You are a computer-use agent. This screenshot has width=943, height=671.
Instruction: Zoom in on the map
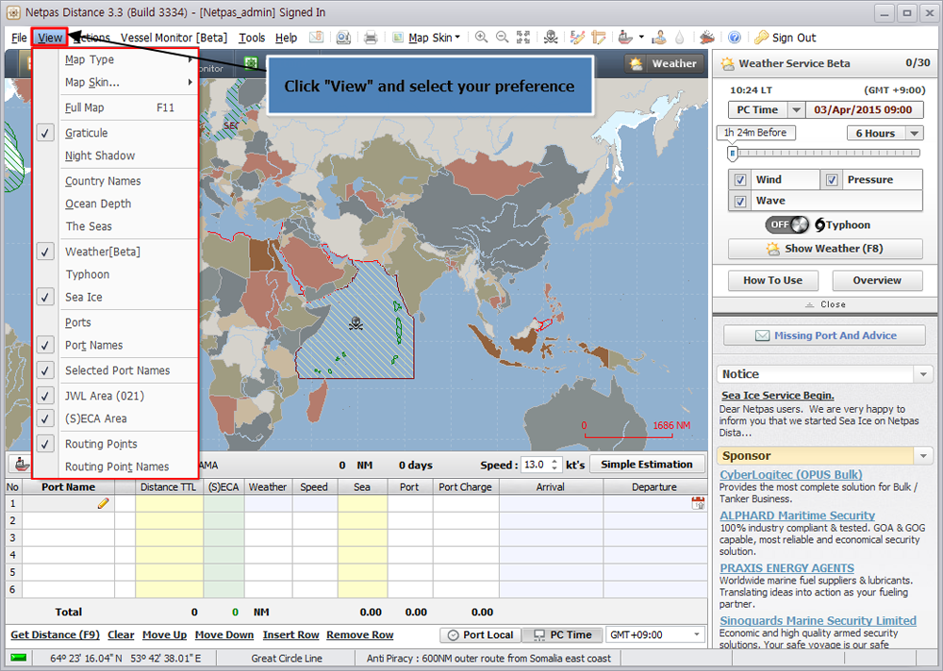pos(481,38)
